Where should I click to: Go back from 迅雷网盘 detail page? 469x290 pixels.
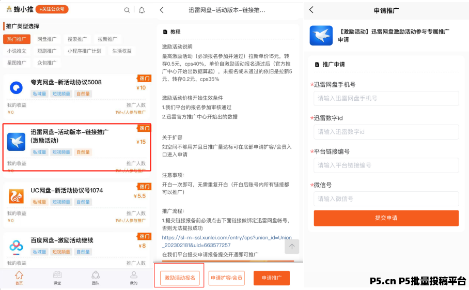pos(162,10)
